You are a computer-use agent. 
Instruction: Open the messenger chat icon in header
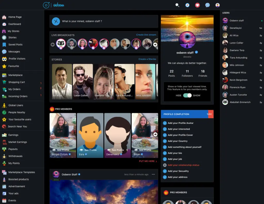pos(207,5)
